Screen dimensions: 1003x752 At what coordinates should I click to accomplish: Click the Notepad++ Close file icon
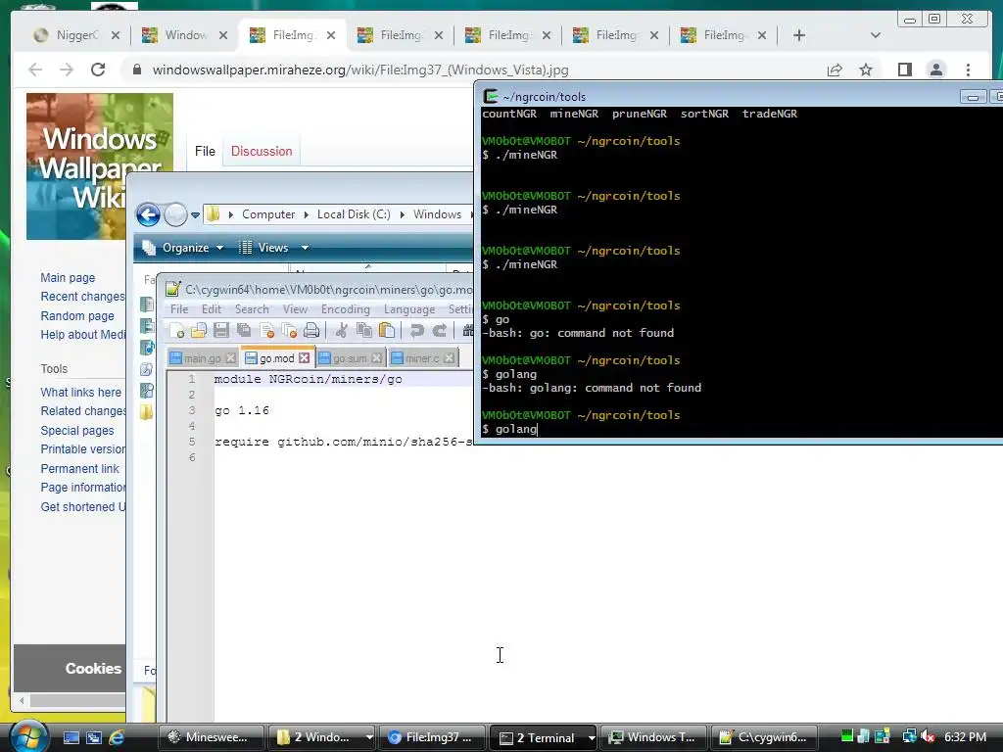point(266,331)
